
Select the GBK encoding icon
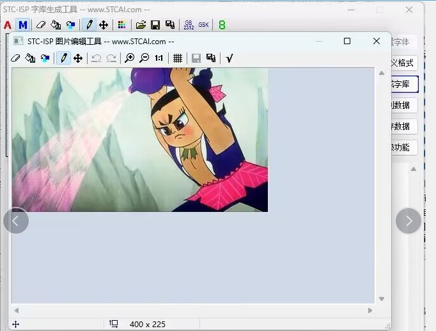click(203, 25)
